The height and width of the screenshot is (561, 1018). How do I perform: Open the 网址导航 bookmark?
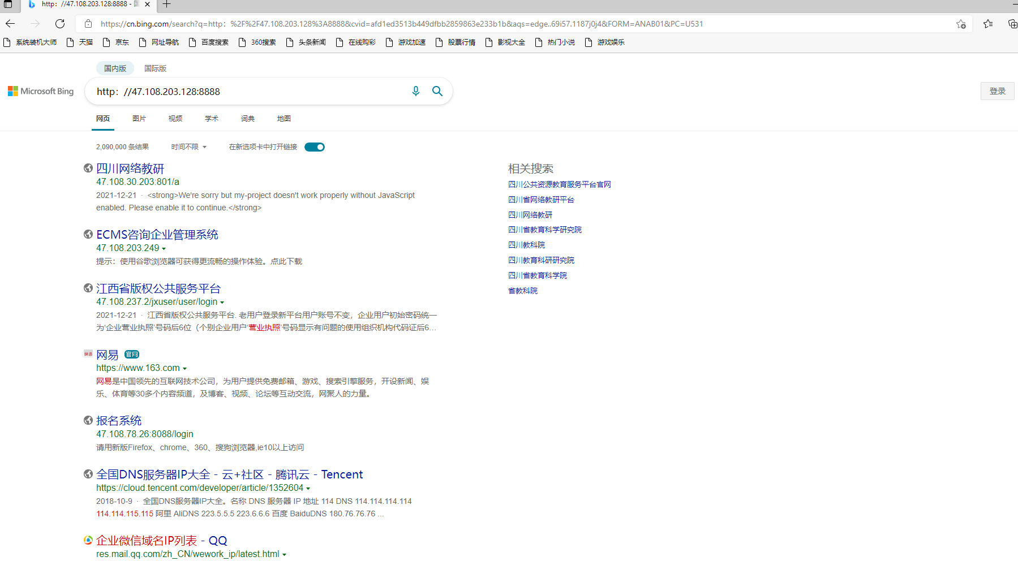click(x=159, y=42)
